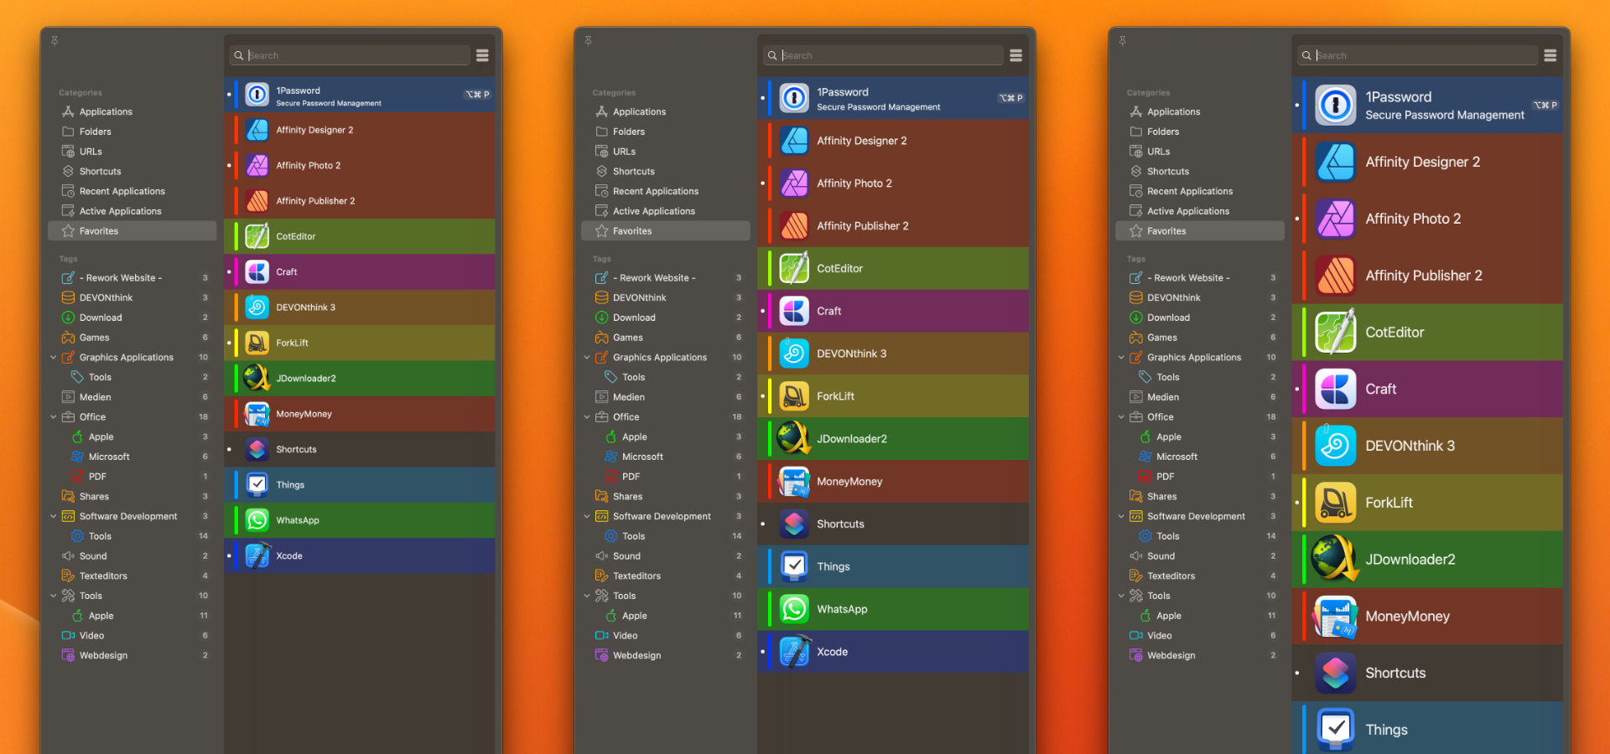
Task: Select Webdesign tag in left window
Action: (132, 655)
